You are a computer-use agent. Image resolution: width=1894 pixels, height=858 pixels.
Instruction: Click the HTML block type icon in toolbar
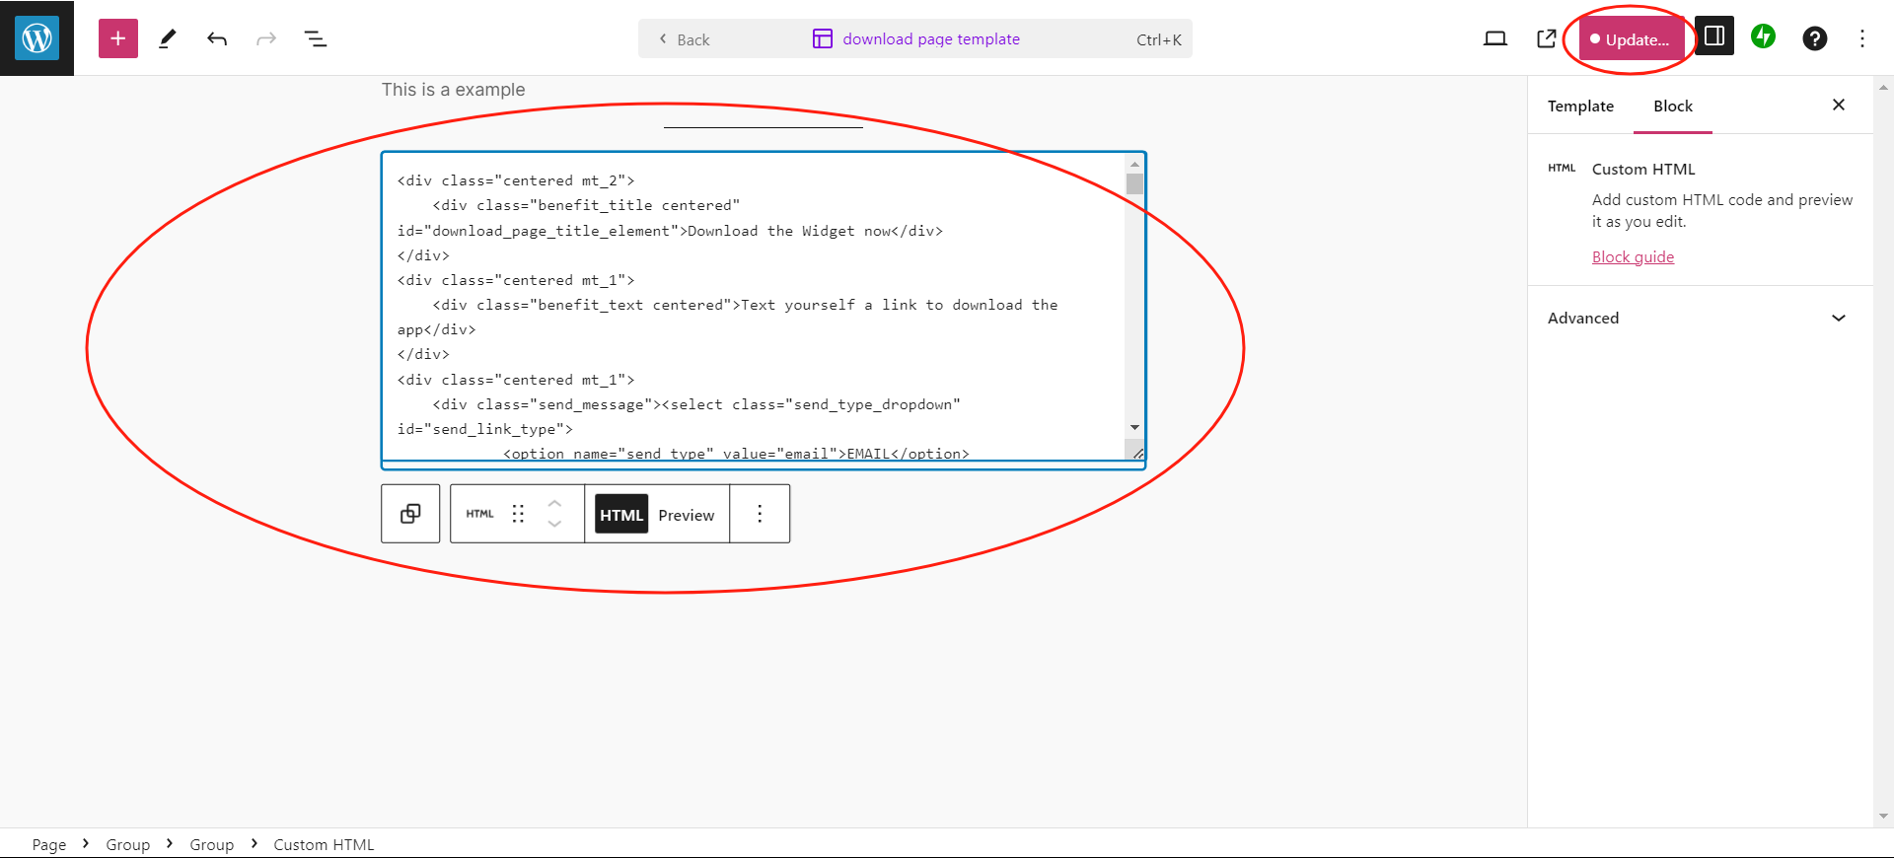(480, 513)
